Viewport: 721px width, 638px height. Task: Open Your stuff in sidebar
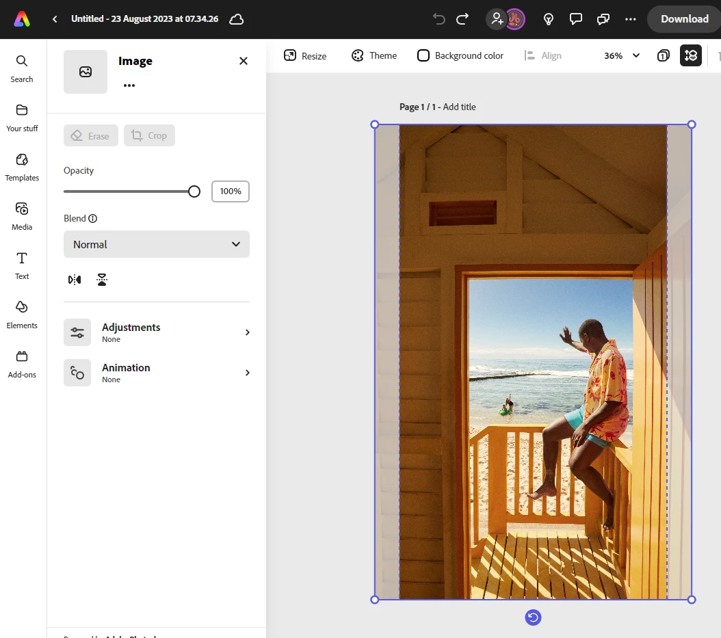(22, 118)
